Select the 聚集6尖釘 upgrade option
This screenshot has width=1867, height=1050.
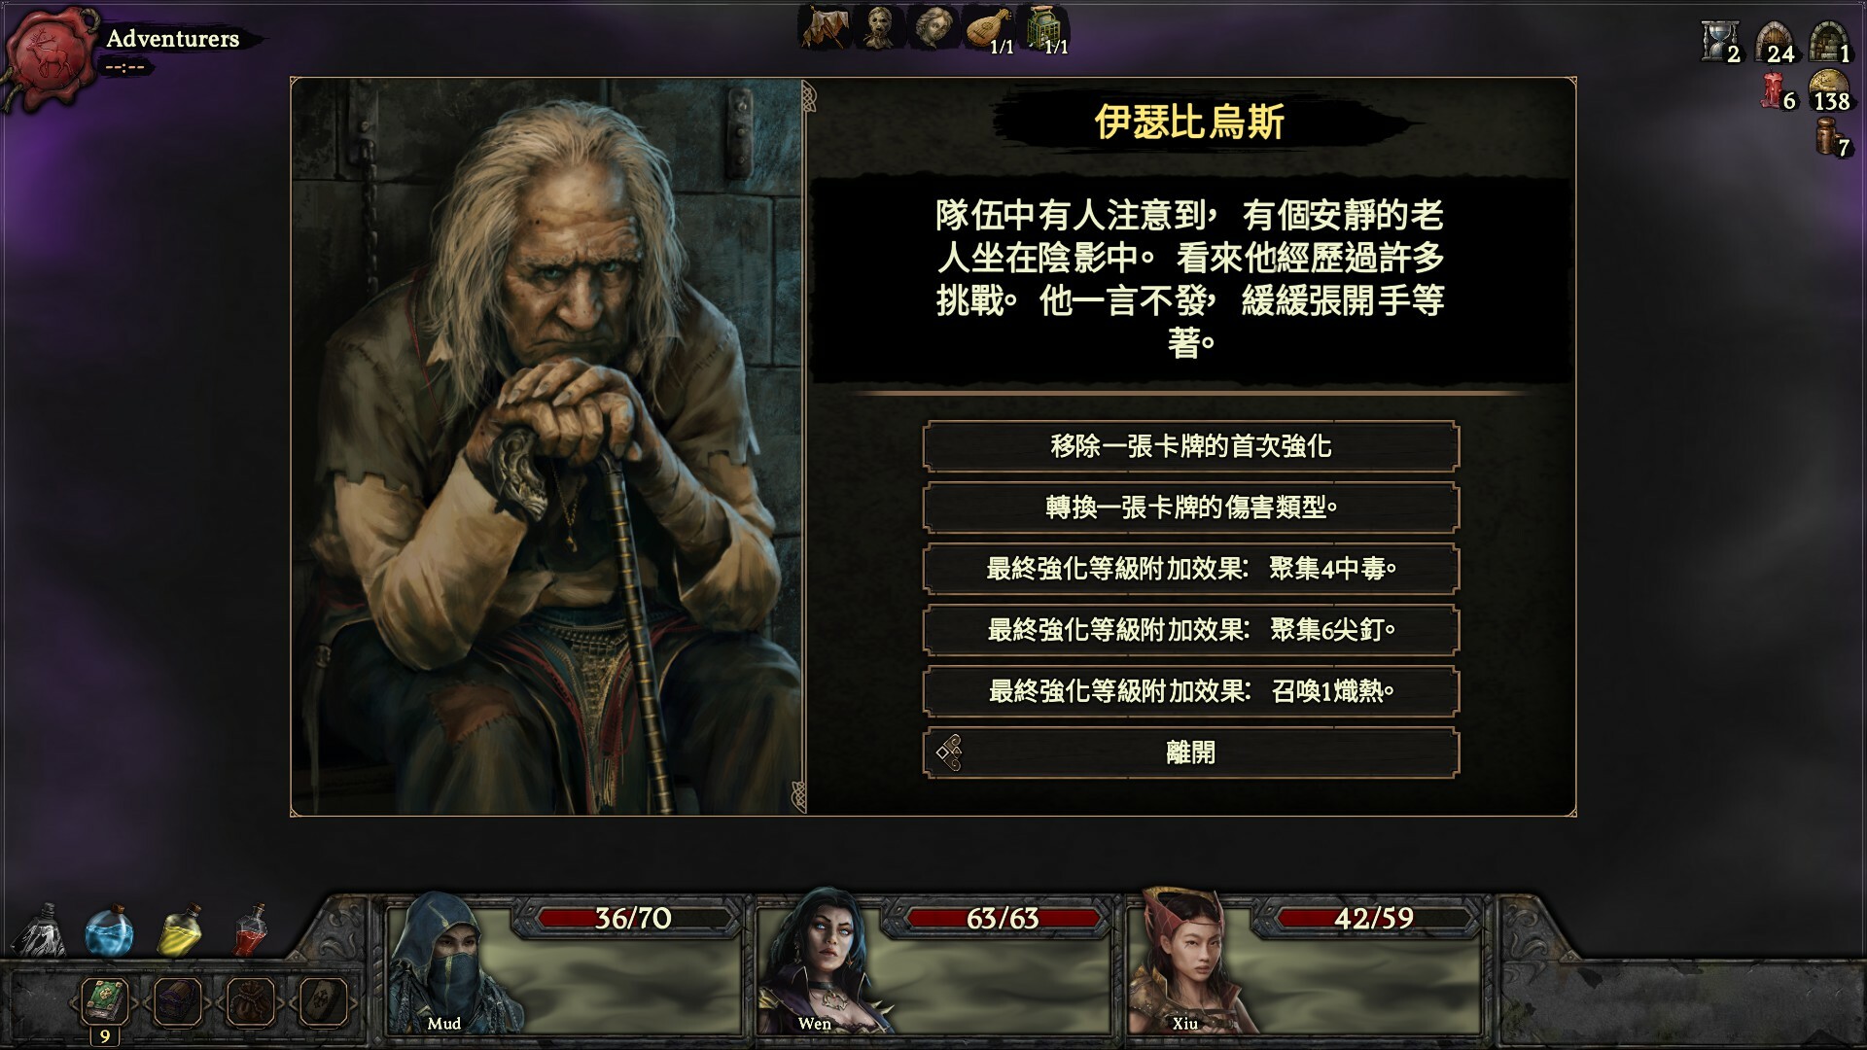coord(1191,630)
